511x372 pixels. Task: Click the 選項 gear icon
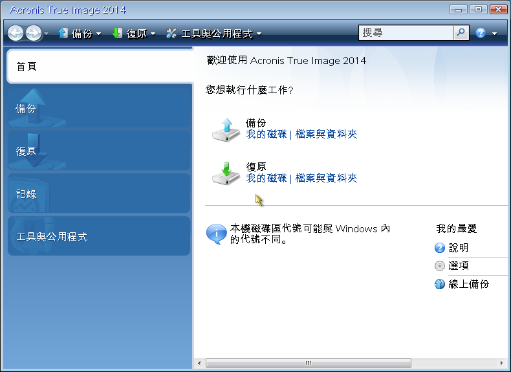tap(440, 266)
